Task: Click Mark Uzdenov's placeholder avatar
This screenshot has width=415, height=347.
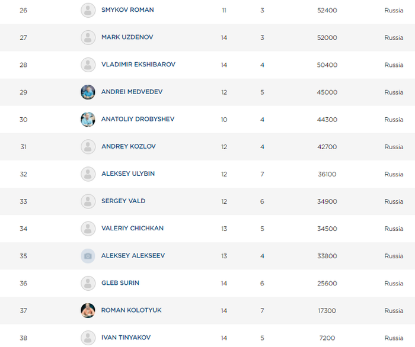Action: coord(88,37)
